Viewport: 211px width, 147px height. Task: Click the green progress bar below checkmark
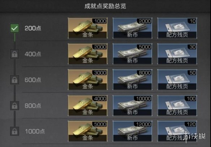pos(14,37)
